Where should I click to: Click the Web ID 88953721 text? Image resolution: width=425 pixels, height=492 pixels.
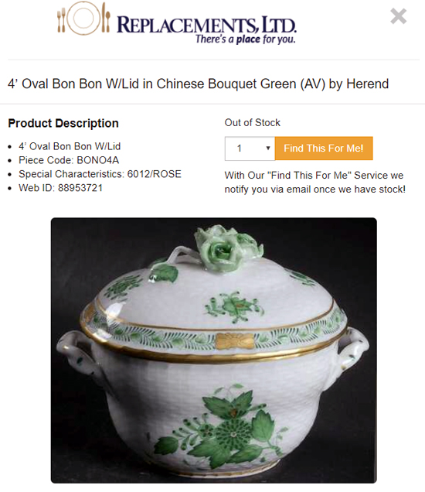60,188
